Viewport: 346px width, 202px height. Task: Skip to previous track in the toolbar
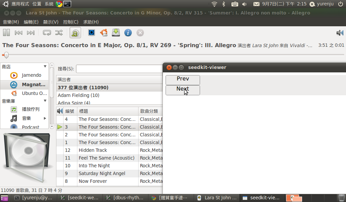pos(19,33)
